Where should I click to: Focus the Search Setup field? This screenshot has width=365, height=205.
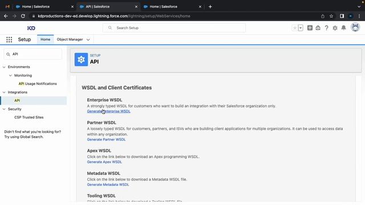174,28
